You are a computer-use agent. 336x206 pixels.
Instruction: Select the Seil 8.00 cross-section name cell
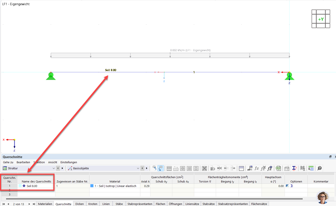(36, 186)
